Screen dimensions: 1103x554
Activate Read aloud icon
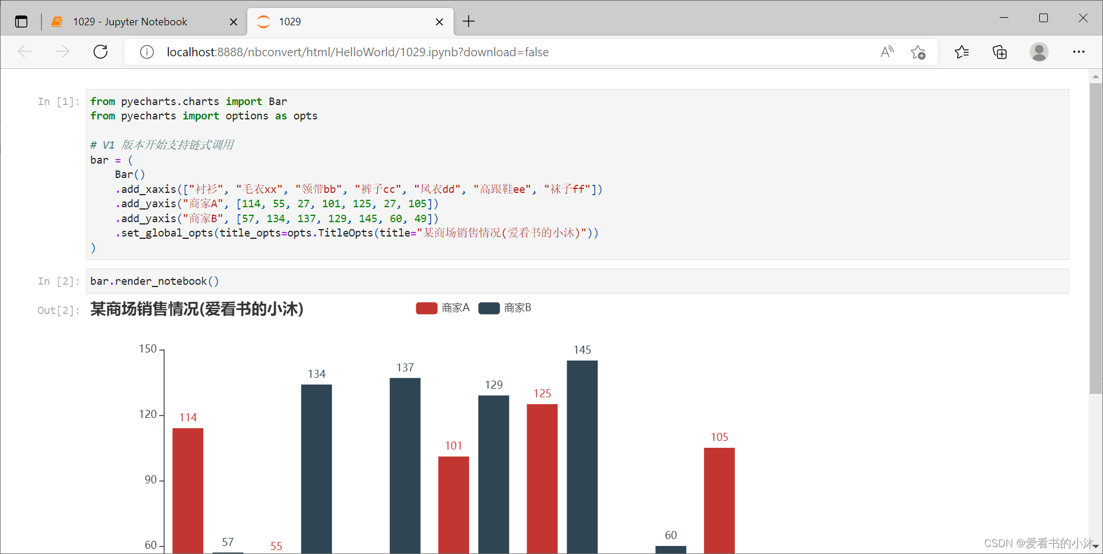click(x=887, y=52)
